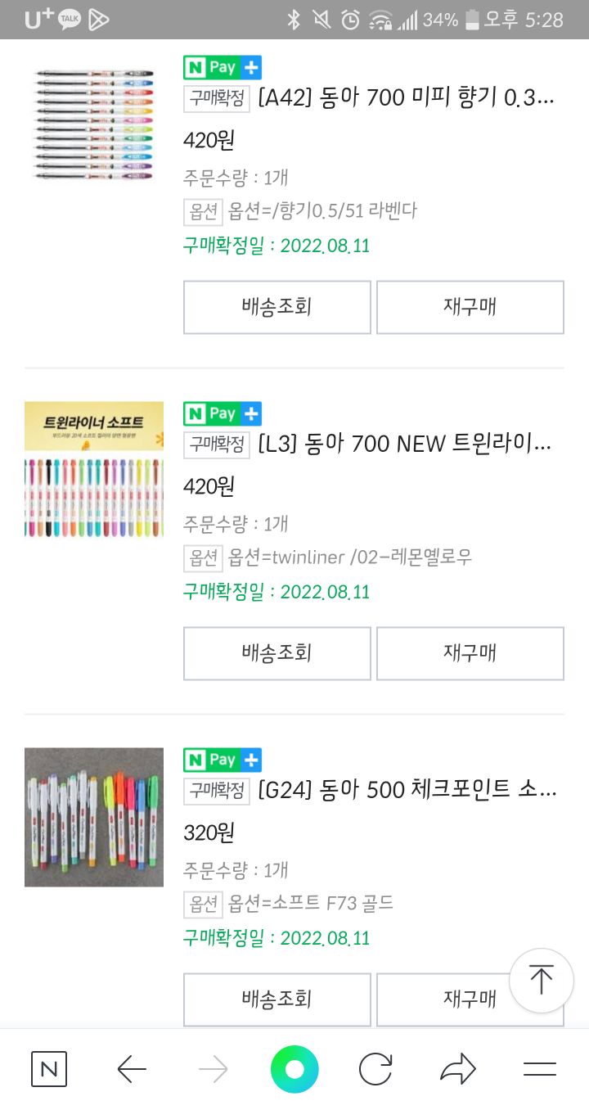This screenshot has width=589, height=1110.
Task: Tap the 트윈라이너 소프트 product thumbnail
Action: coord(94,471)
